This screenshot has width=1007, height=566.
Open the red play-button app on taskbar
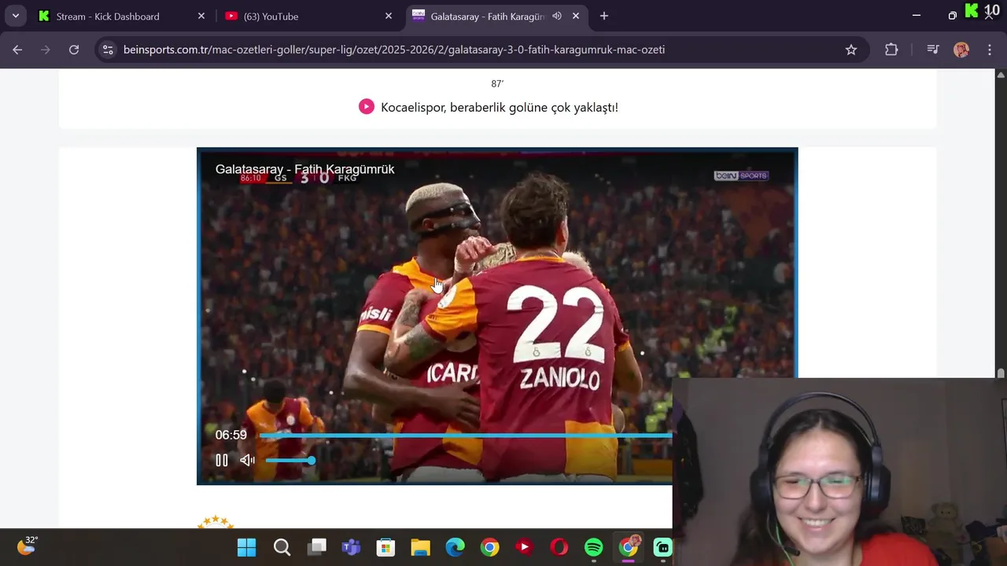[x=524, y=547]
